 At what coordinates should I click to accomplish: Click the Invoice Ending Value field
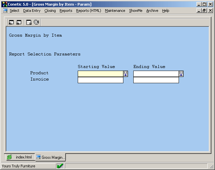click(156, 80)
